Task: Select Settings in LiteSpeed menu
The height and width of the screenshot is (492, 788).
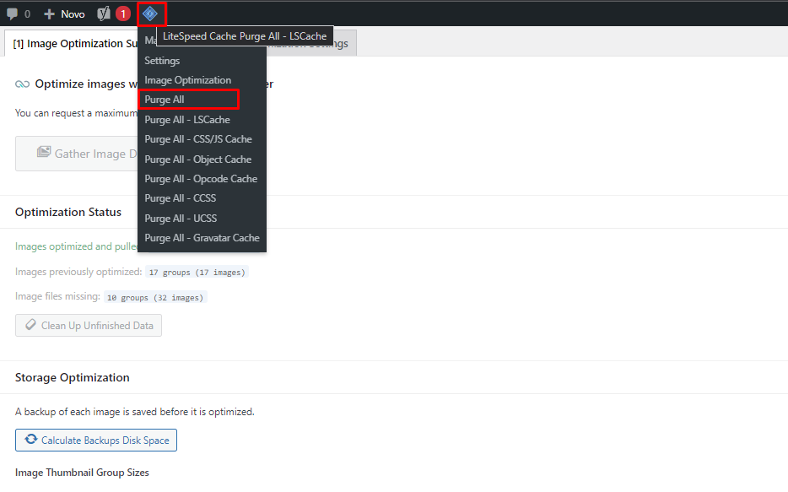Action: 162,60
